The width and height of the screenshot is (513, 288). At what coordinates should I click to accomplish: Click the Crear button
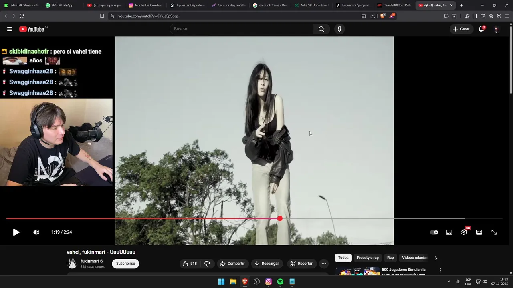click(461, 29)
